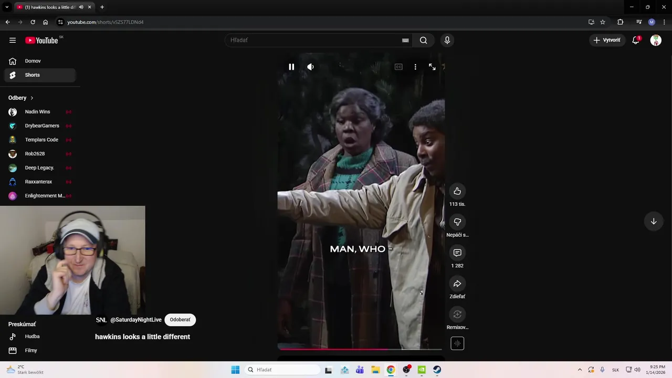Expand the Odbery subscriptions section
Screen dimensions: 672x378
(21, 98)
